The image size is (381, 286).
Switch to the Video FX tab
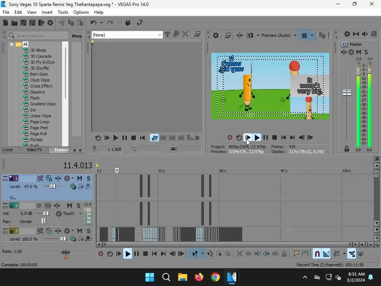pos(34,150)
